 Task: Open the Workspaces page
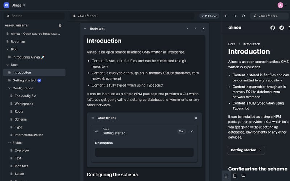tap(24, 104)
